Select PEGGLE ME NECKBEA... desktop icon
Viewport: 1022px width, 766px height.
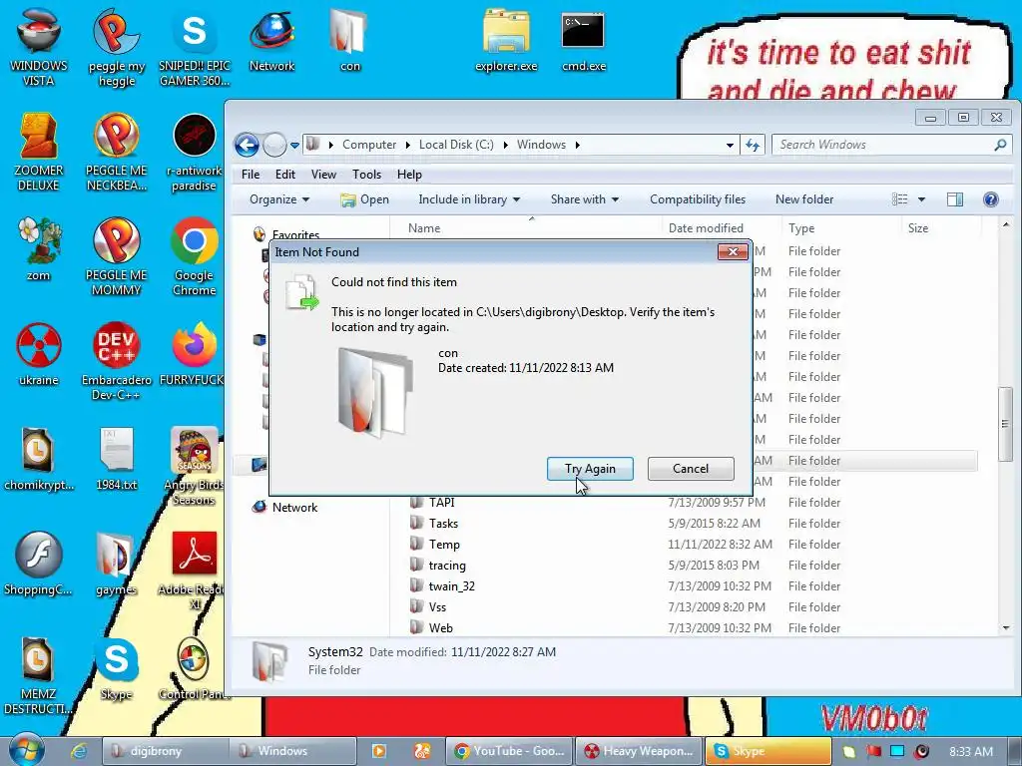116,152
